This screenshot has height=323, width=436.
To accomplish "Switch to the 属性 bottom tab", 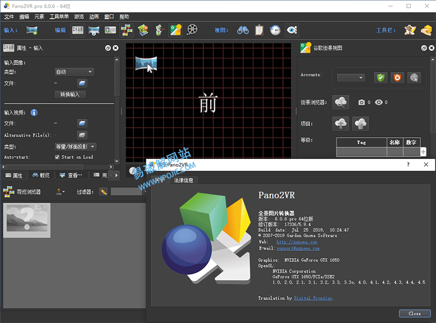I will (14, 175).
